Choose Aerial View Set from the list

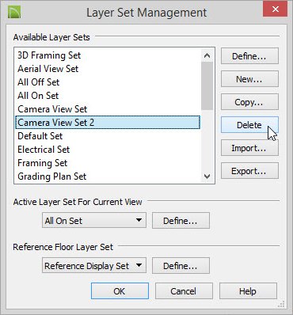(48, 69)
